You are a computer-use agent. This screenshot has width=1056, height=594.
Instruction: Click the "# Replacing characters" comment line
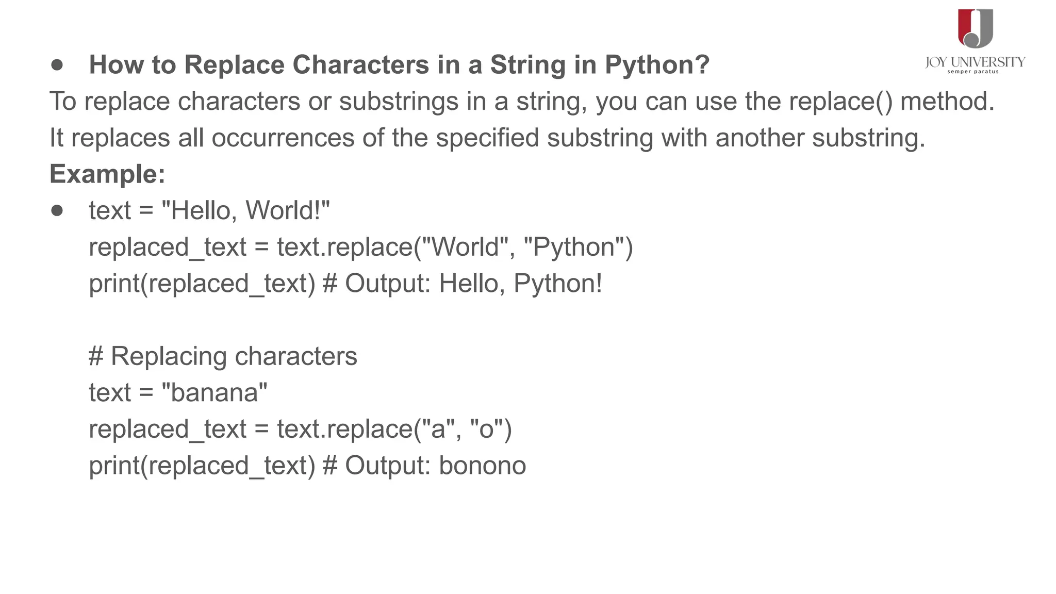tap(223, 356)
